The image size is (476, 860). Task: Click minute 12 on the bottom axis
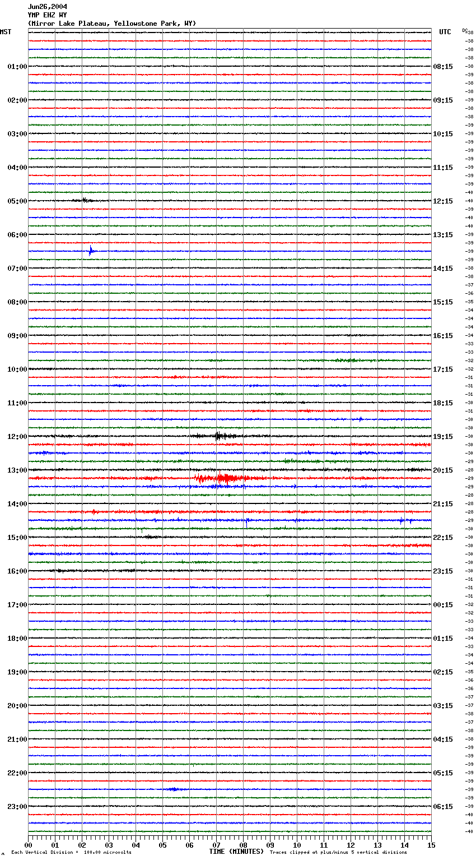351,845
